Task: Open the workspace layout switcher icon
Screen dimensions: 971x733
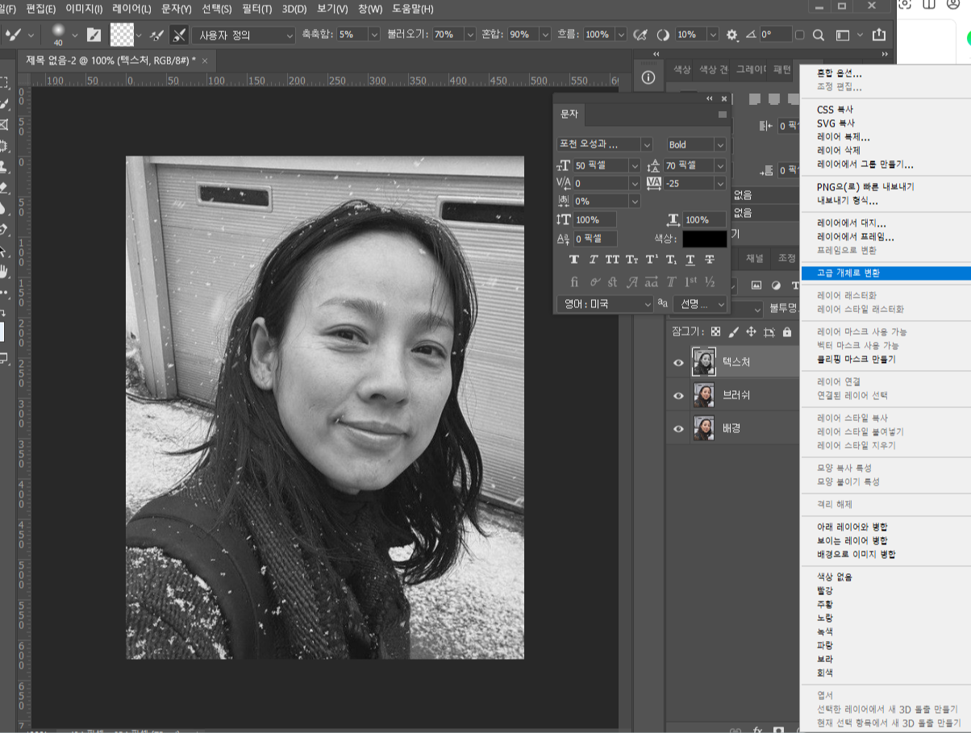Action: click(843, 35)
